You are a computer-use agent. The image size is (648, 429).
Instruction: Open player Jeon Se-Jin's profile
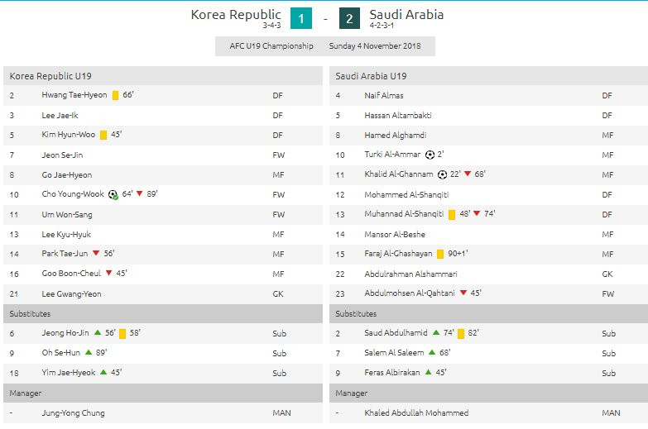point(62,155)
